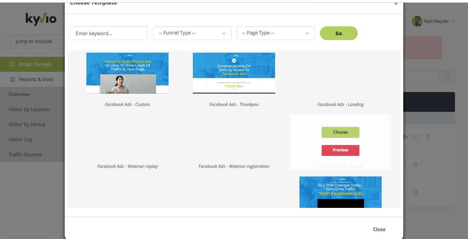Open the Page Type dropdown

point(276,33)
